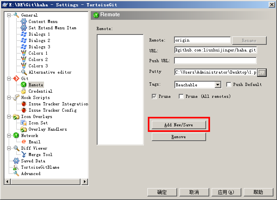
Task: Click the Dialogs 1 window icon
Action: [24, 34]
